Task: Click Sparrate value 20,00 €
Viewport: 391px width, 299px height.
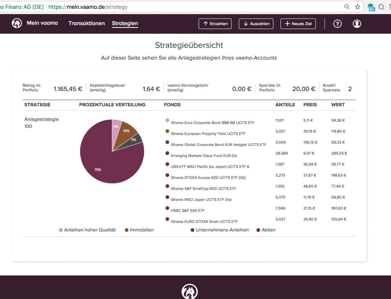Action: (x=304, y=89)
